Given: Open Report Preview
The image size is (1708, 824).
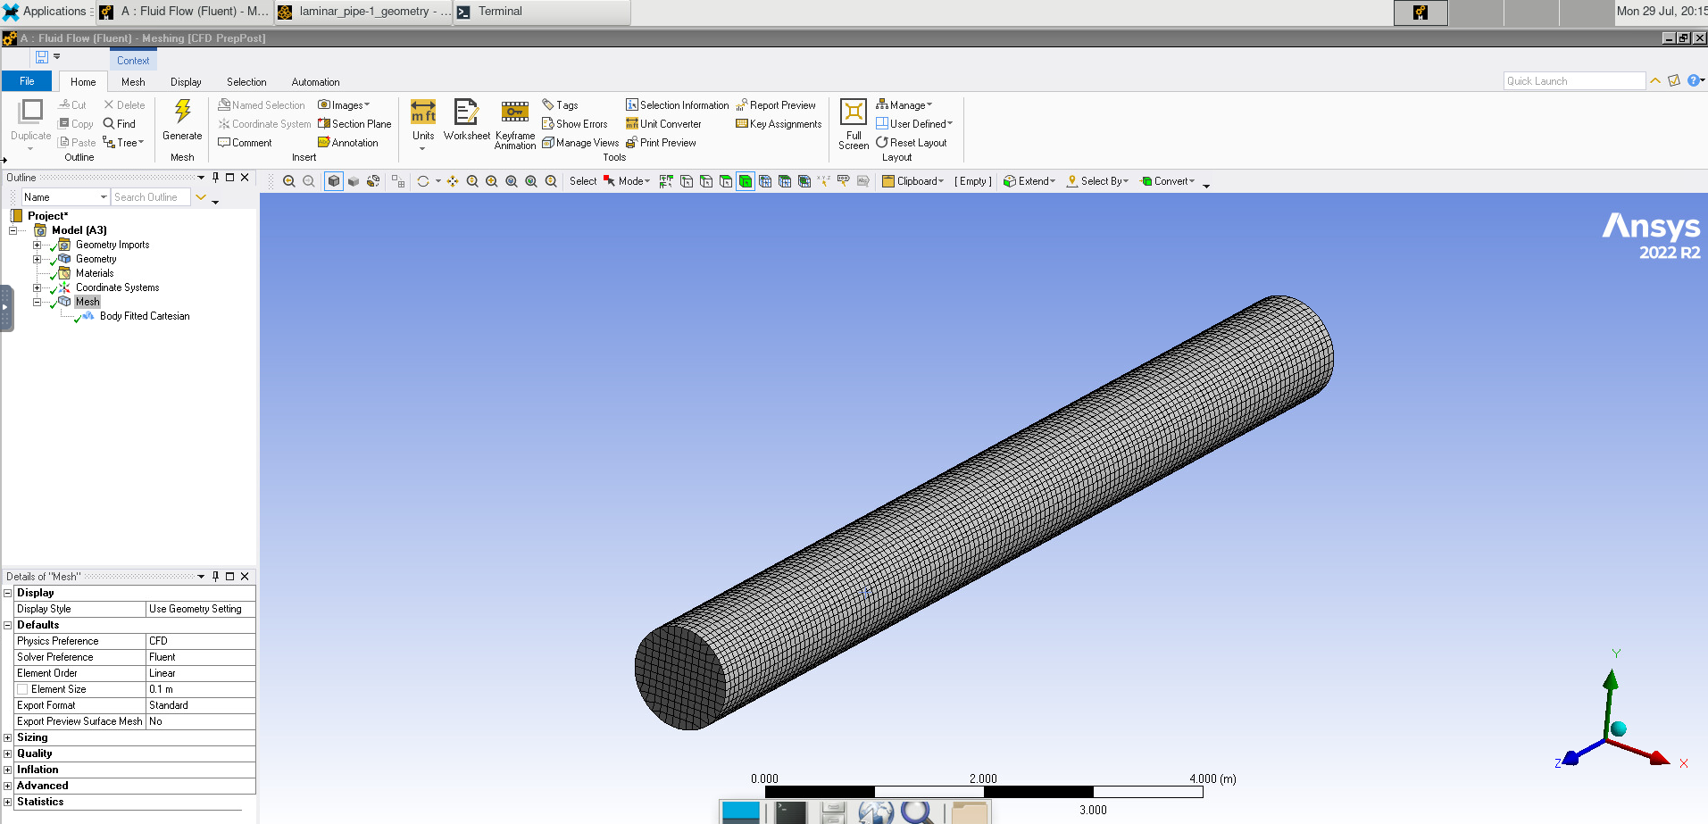Looking at the screenshot, I should point(776,105).
